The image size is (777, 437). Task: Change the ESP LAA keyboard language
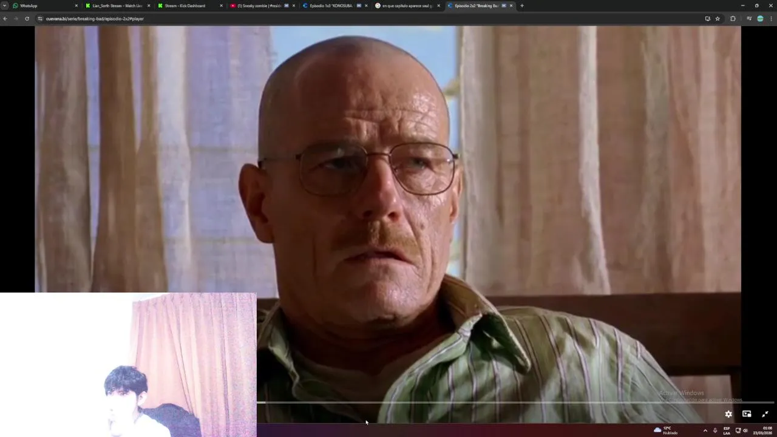727,430
